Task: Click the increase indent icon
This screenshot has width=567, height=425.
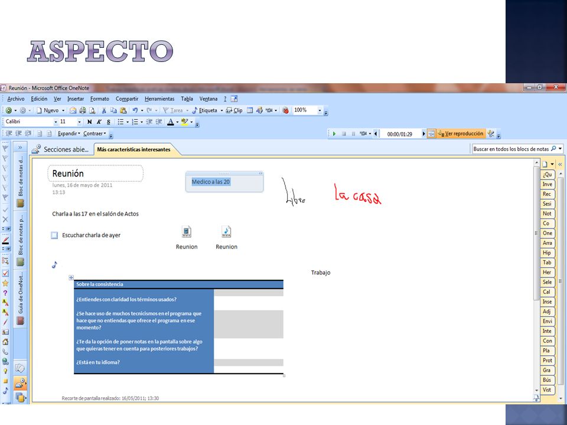Action: [x=159, y=122]
